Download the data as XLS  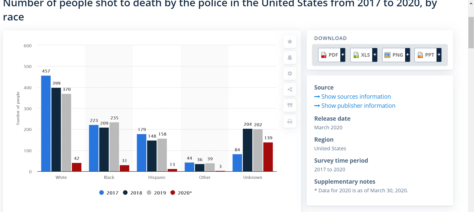click(x=362, y=55)
